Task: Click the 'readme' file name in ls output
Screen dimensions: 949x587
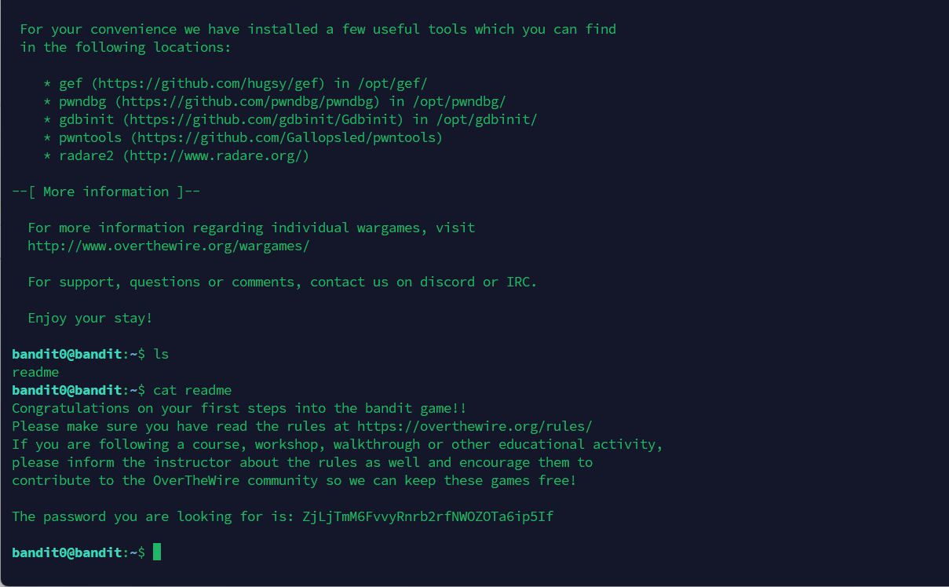Action: tap(35, 372)
